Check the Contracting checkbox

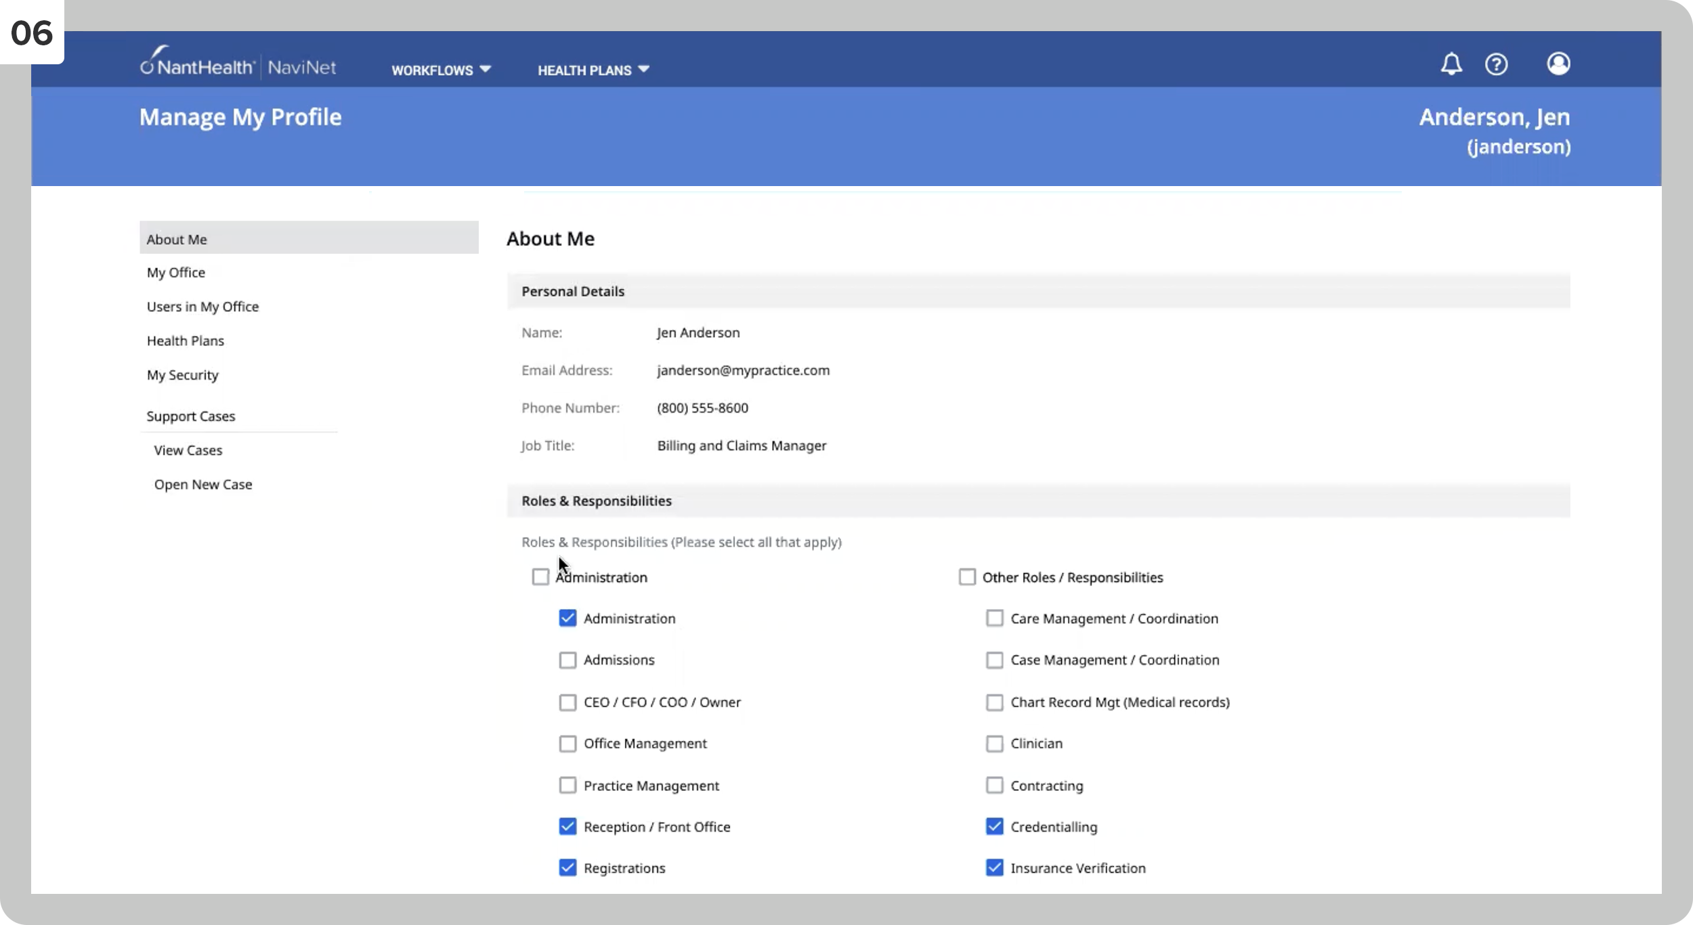(x=994, y=785)
